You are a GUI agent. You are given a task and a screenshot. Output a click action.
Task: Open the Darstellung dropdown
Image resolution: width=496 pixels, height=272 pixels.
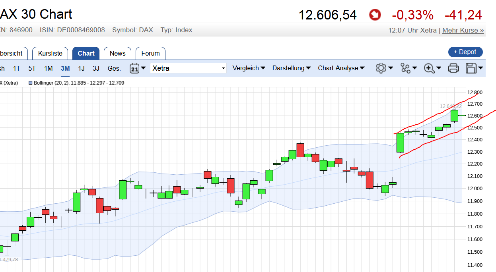(x=291, y=68)
